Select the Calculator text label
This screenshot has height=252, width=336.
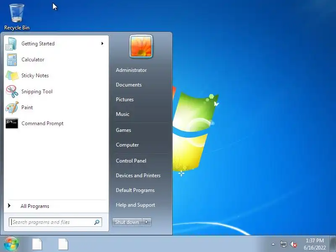[33, 60]
